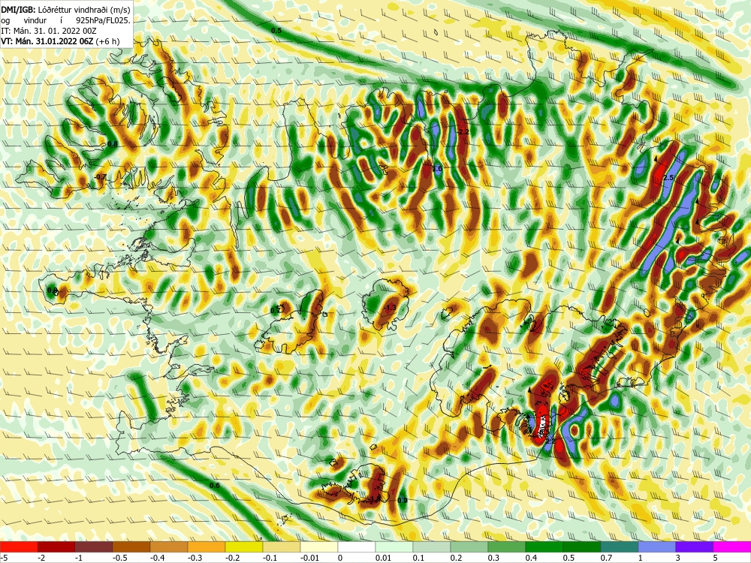Viewport: 751px width, 563px height.
Task: Pick the mid green swatch above 0.3
Action: [507, 546]
